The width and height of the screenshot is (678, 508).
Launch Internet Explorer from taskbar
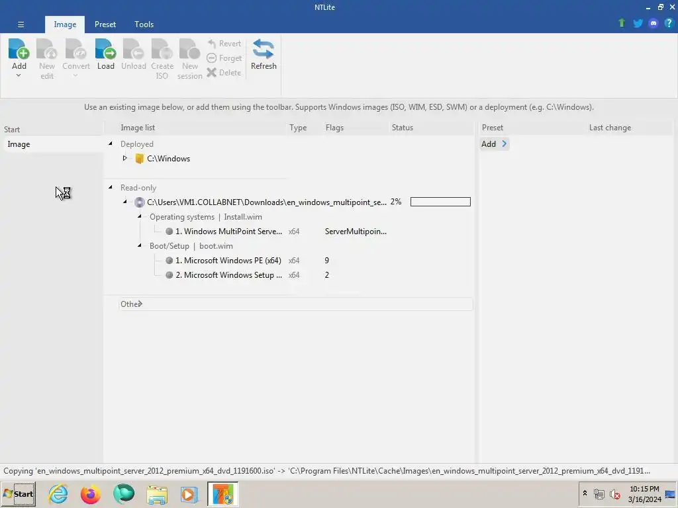point(58,493)
